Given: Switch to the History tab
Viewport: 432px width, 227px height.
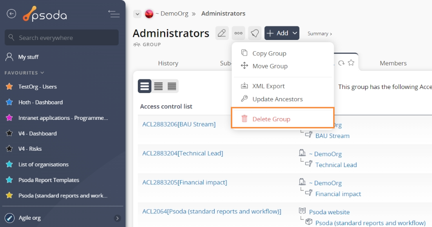Looking at the screenshot, I should point(168,63).
